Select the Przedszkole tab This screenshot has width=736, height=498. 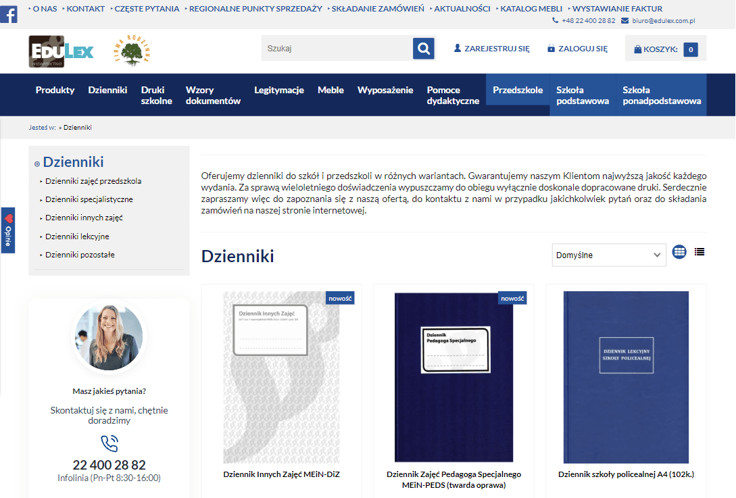click(518, 90)
